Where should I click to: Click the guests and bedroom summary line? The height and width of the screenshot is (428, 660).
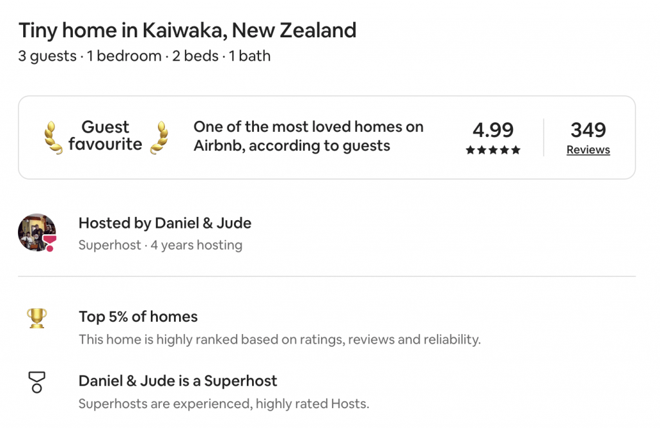[x=144, y=56]
